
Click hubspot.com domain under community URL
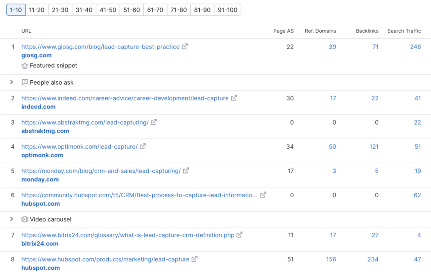coord(40,204)
